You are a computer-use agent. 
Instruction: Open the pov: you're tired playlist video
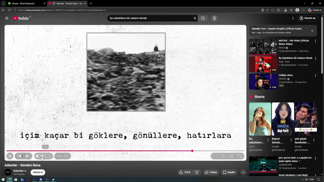263,164
